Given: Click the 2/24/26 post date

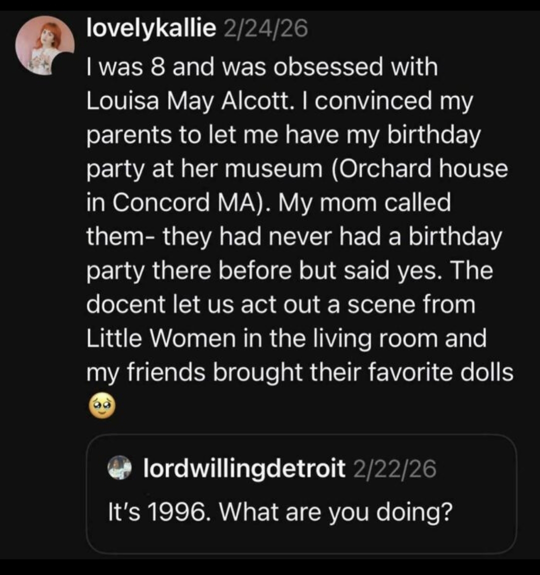Looking at the screenshot, I should click(265, 28).
